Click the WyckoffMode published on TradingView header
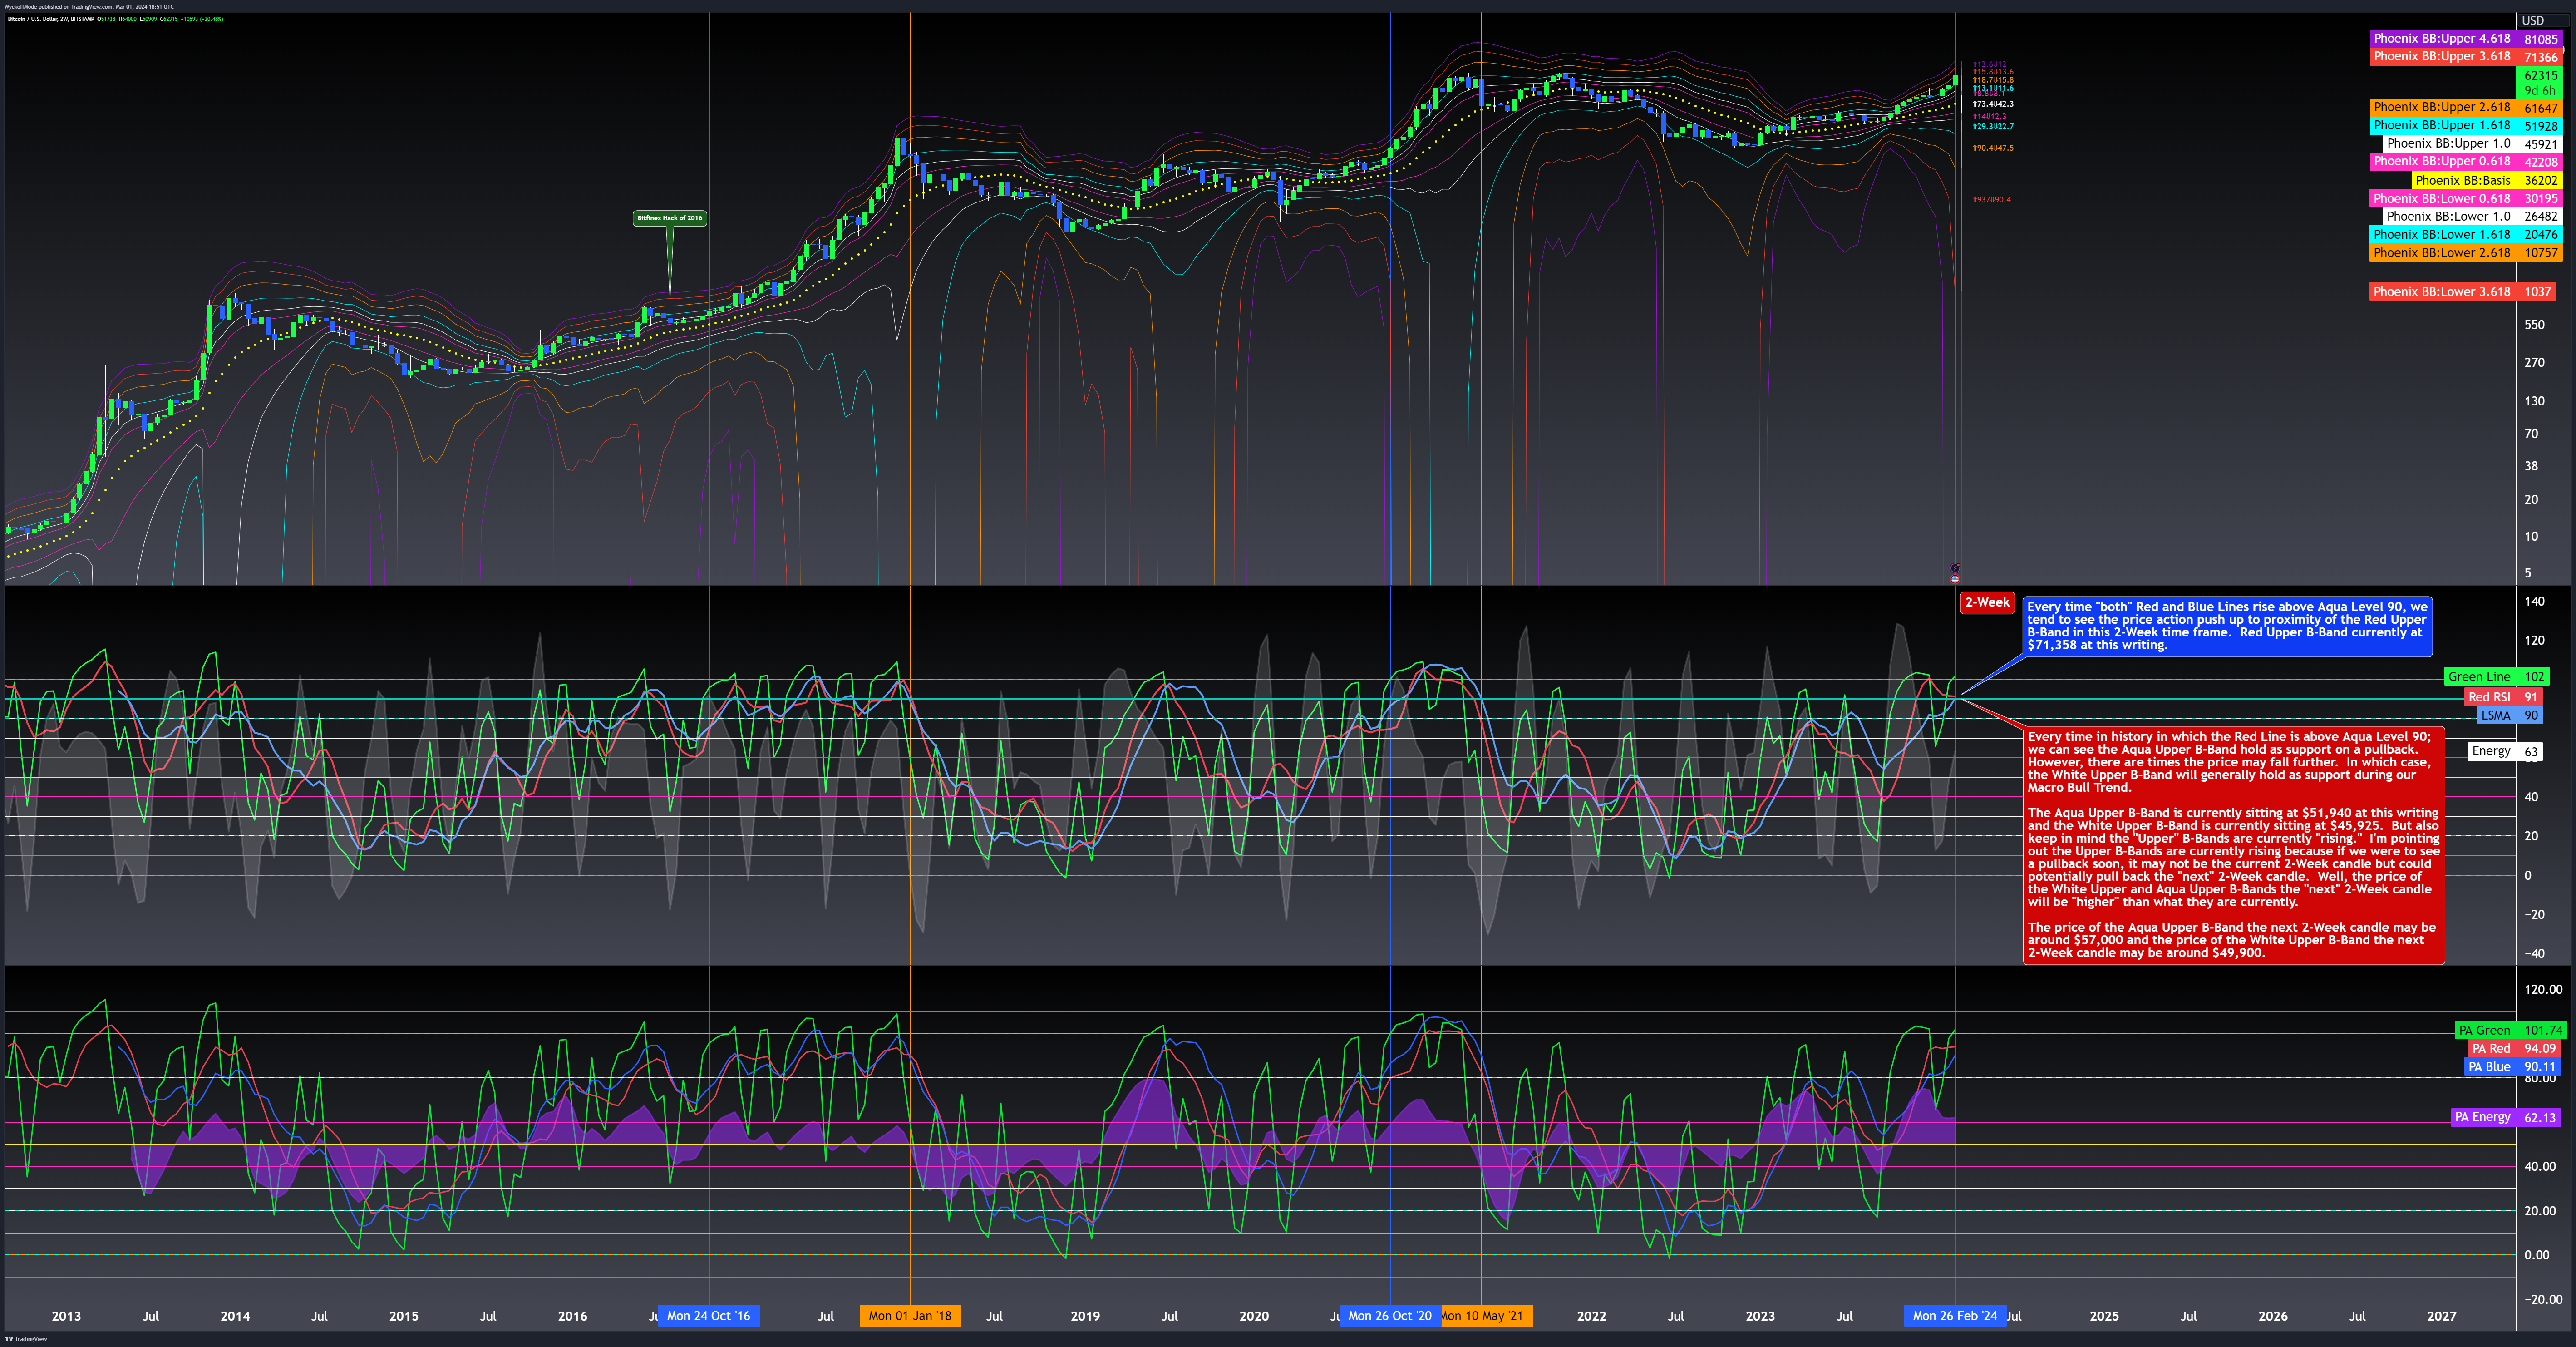This screenshot has height=1347, width=2576. click(88, 6)
